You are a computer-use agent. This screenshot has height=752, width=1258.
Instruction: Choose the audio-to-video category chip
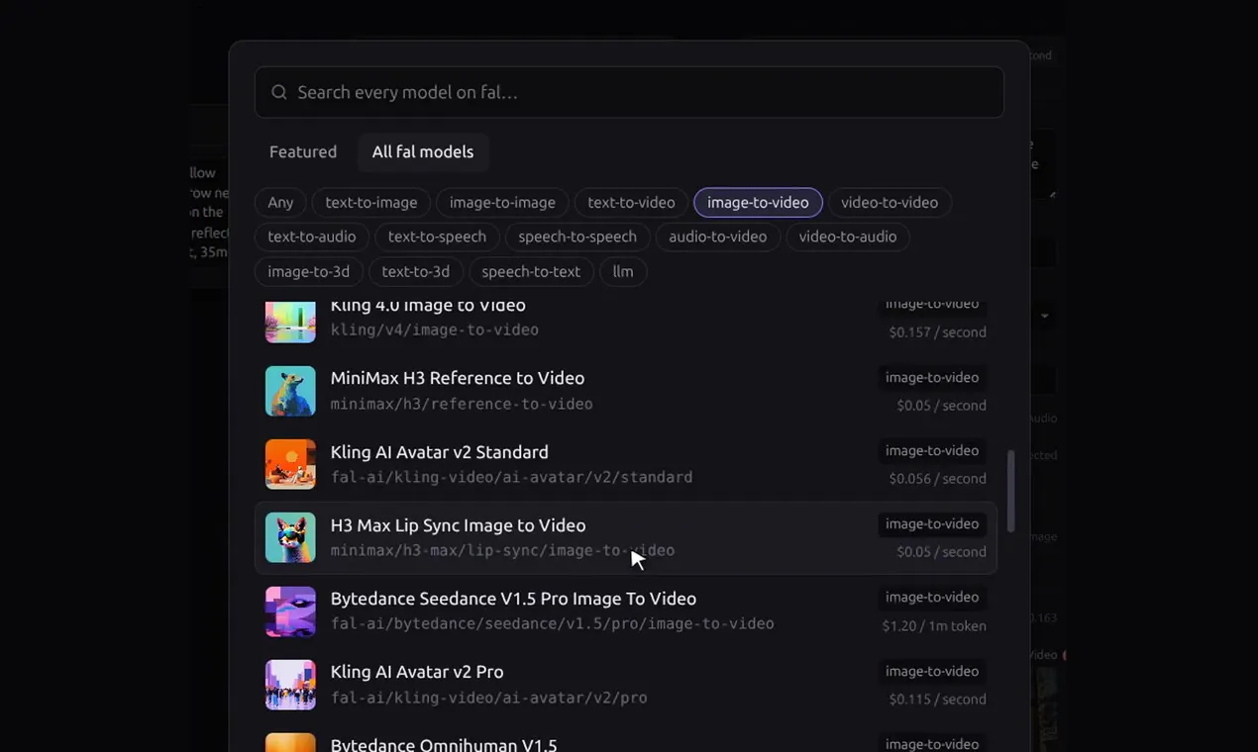click(x=718, y=236)
